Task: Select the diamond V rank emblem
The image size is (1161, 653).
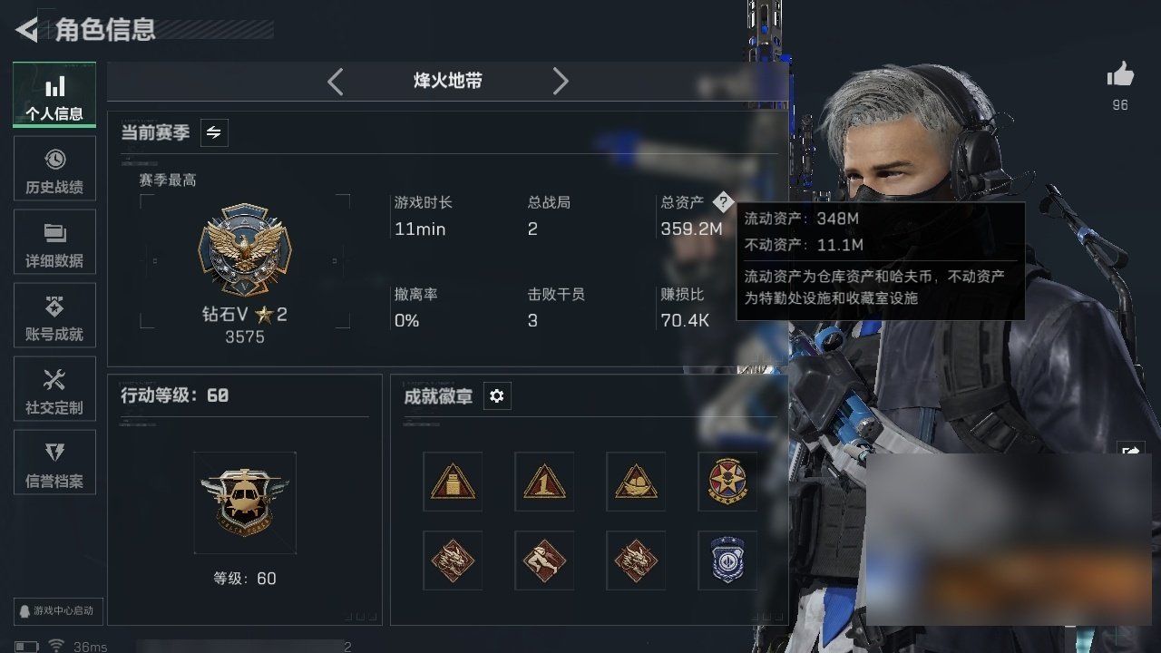Action: 245,249
